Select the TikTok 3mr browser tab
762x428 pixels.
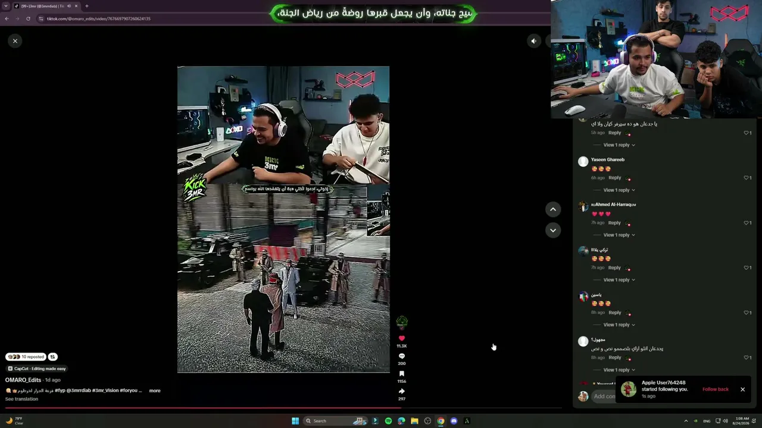point(46,6)
